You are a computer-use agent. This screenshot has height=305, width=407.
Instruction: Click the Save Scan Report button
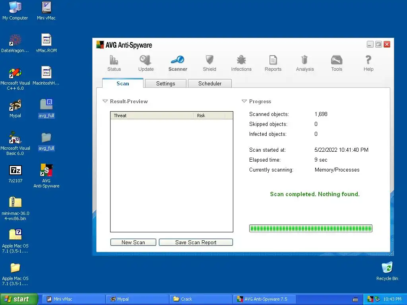click(x=196, y=242)
